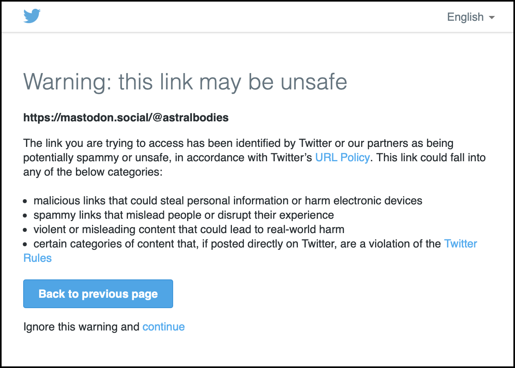Screen dimensions: 515x368
Task: Follow the continue link
Action: (164, 327)
